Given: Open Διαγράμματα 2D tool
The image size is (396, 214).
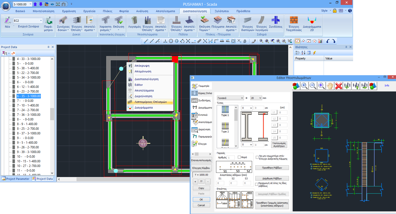Looking at the screenshot, I should coord(312,24).
